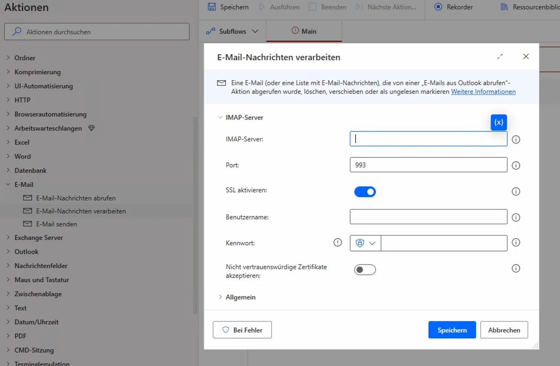560x366 pixels.
Task: Click the magnifier icon in search box
Action: coord(17,32)
